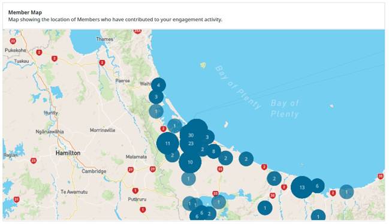Open the 2 cluster immediately right of the 8 marker
This screenshot has height=224, width=389.
(x=225, y=158)
